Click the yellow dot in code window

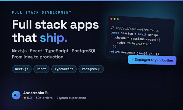[115, 19]
